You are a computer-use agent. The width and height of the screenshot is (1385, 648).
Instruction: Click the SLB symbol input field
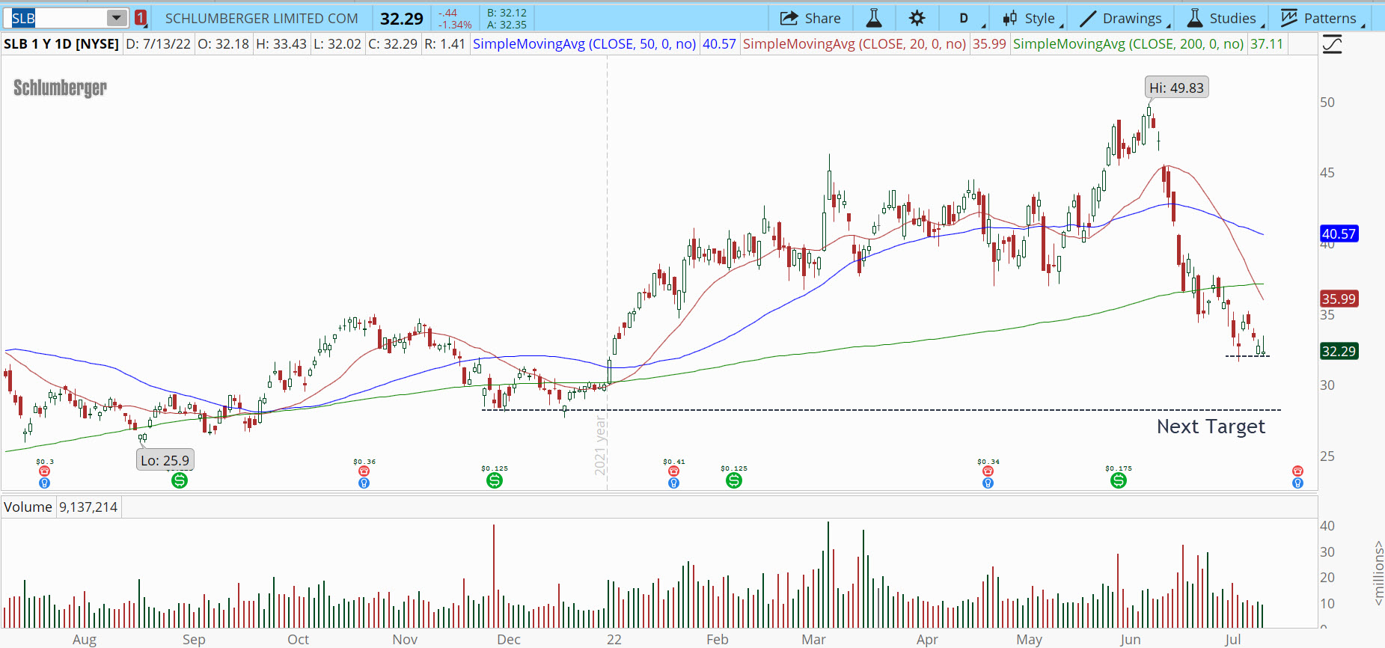pos(59,18)
